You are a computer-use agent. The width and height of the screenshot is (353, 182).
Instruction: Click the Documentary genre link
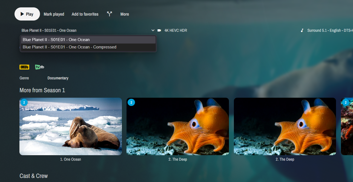[x=58, y=78]
